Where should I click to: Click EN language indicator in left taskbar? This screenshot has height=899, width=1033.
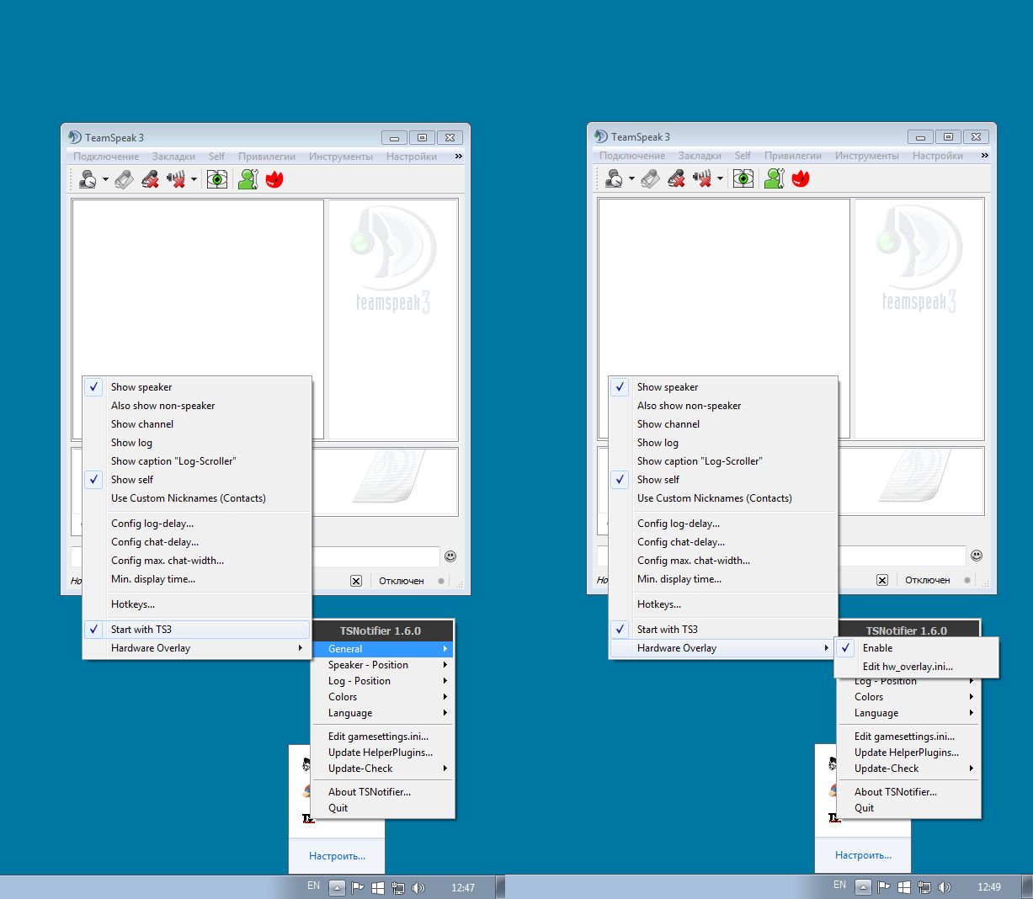[x=313, y=886]
